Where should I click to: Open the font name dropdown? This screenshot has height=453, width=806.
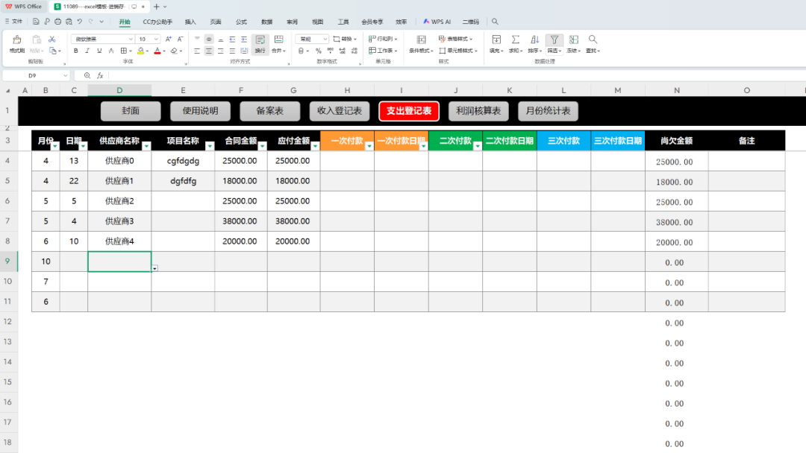(131, 39)
